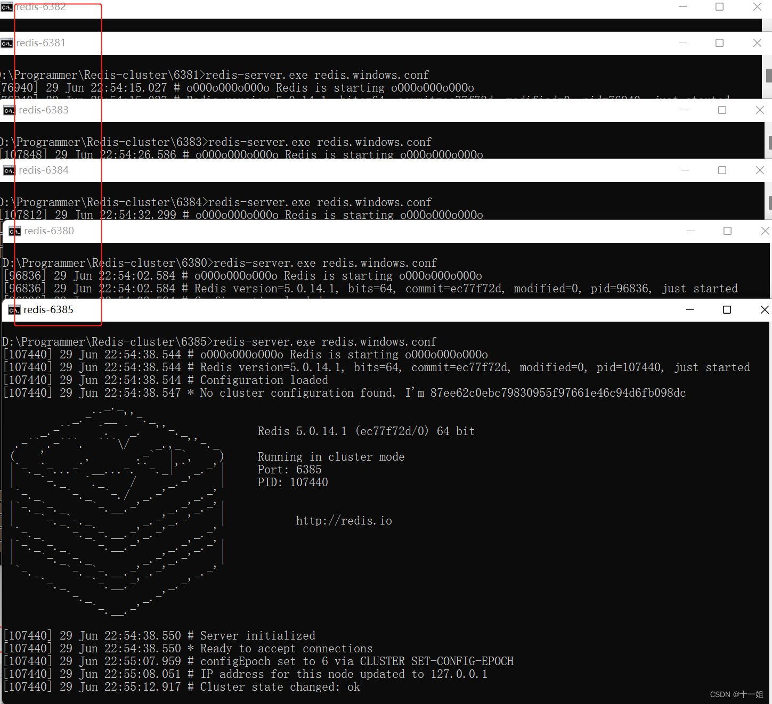Click the 'No cluster configuration found' line
Viewport: 772px width, 704px height.
click(345, 392)
